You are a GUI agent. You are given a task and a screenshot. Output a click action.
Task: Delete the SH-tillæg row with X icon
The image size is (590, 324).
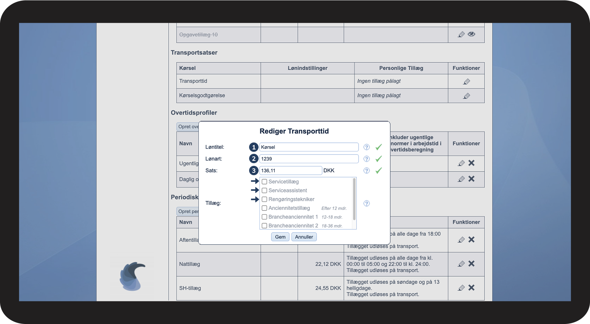tap(471, 288)
